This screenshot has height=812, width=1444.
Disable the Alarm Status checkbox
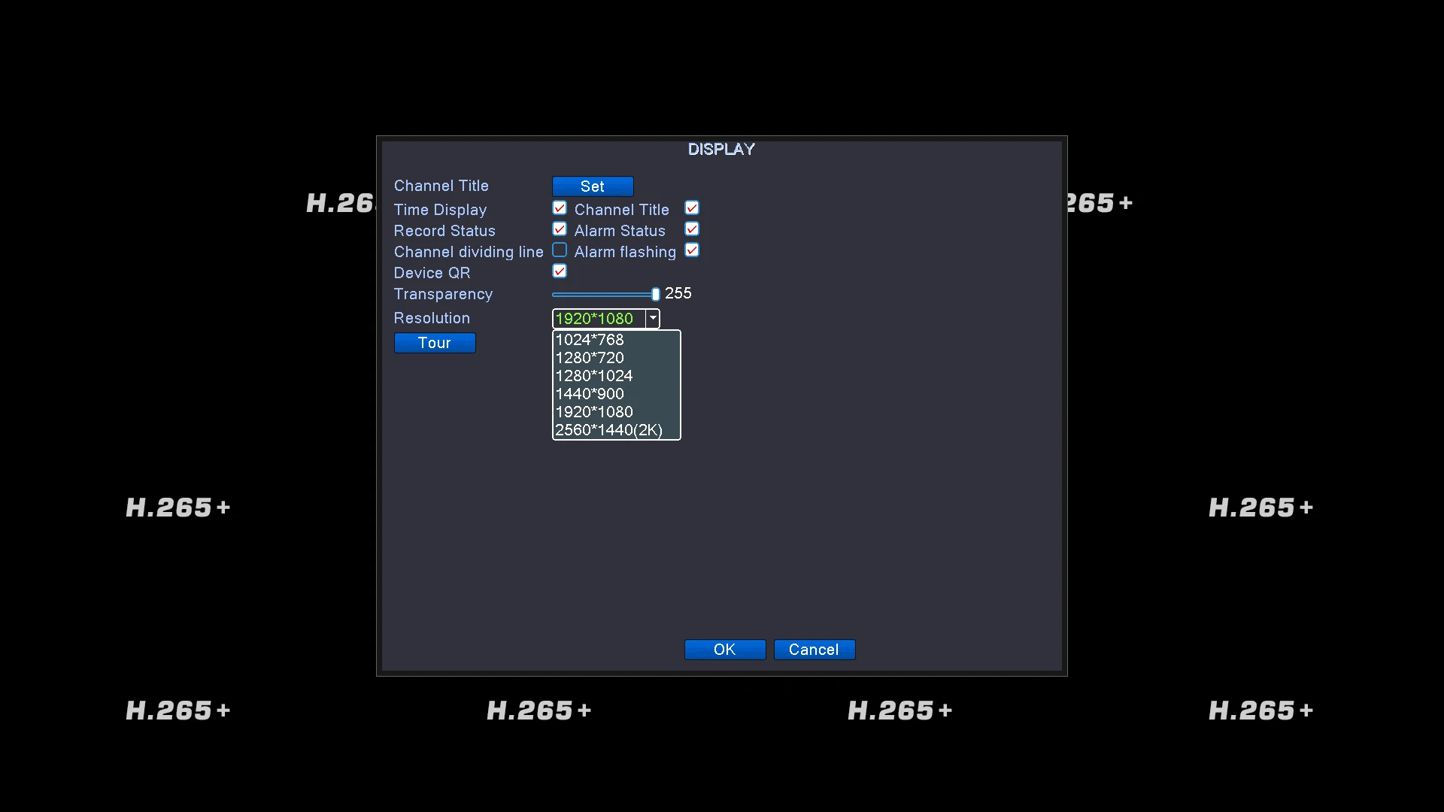click(x=692, y=229)
